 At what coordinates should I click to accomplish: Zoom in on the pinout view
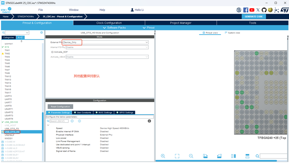pyautogui.click(x=163, y=156)
